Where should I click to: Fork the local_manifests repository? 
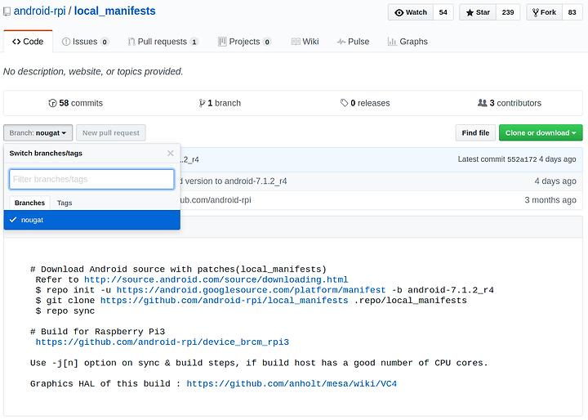tap(544, 12)
